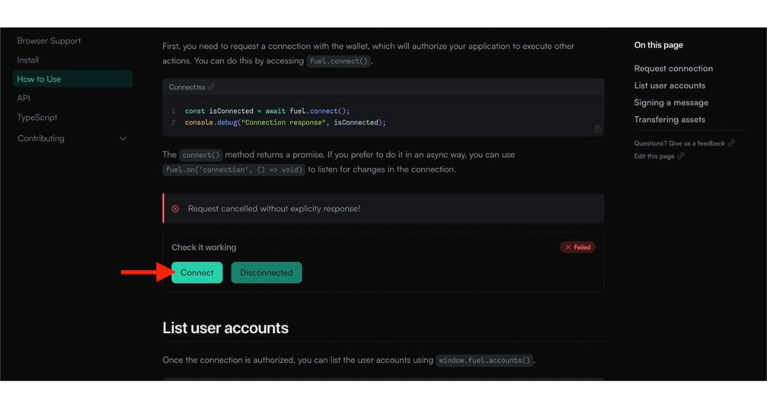Click the link icon after feedback text
Image resolution: width=767 pixels, height=401 pixels.
tap(731, 144)
